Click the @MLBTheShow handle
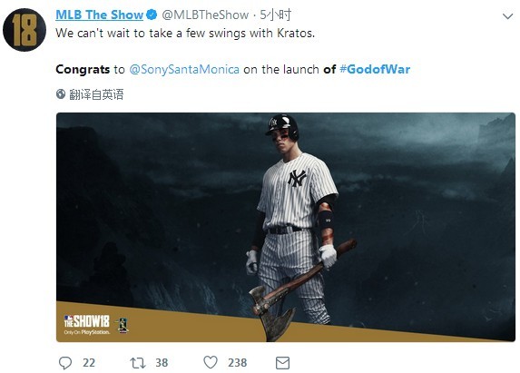The image size is (520, 373). point(205,15)
